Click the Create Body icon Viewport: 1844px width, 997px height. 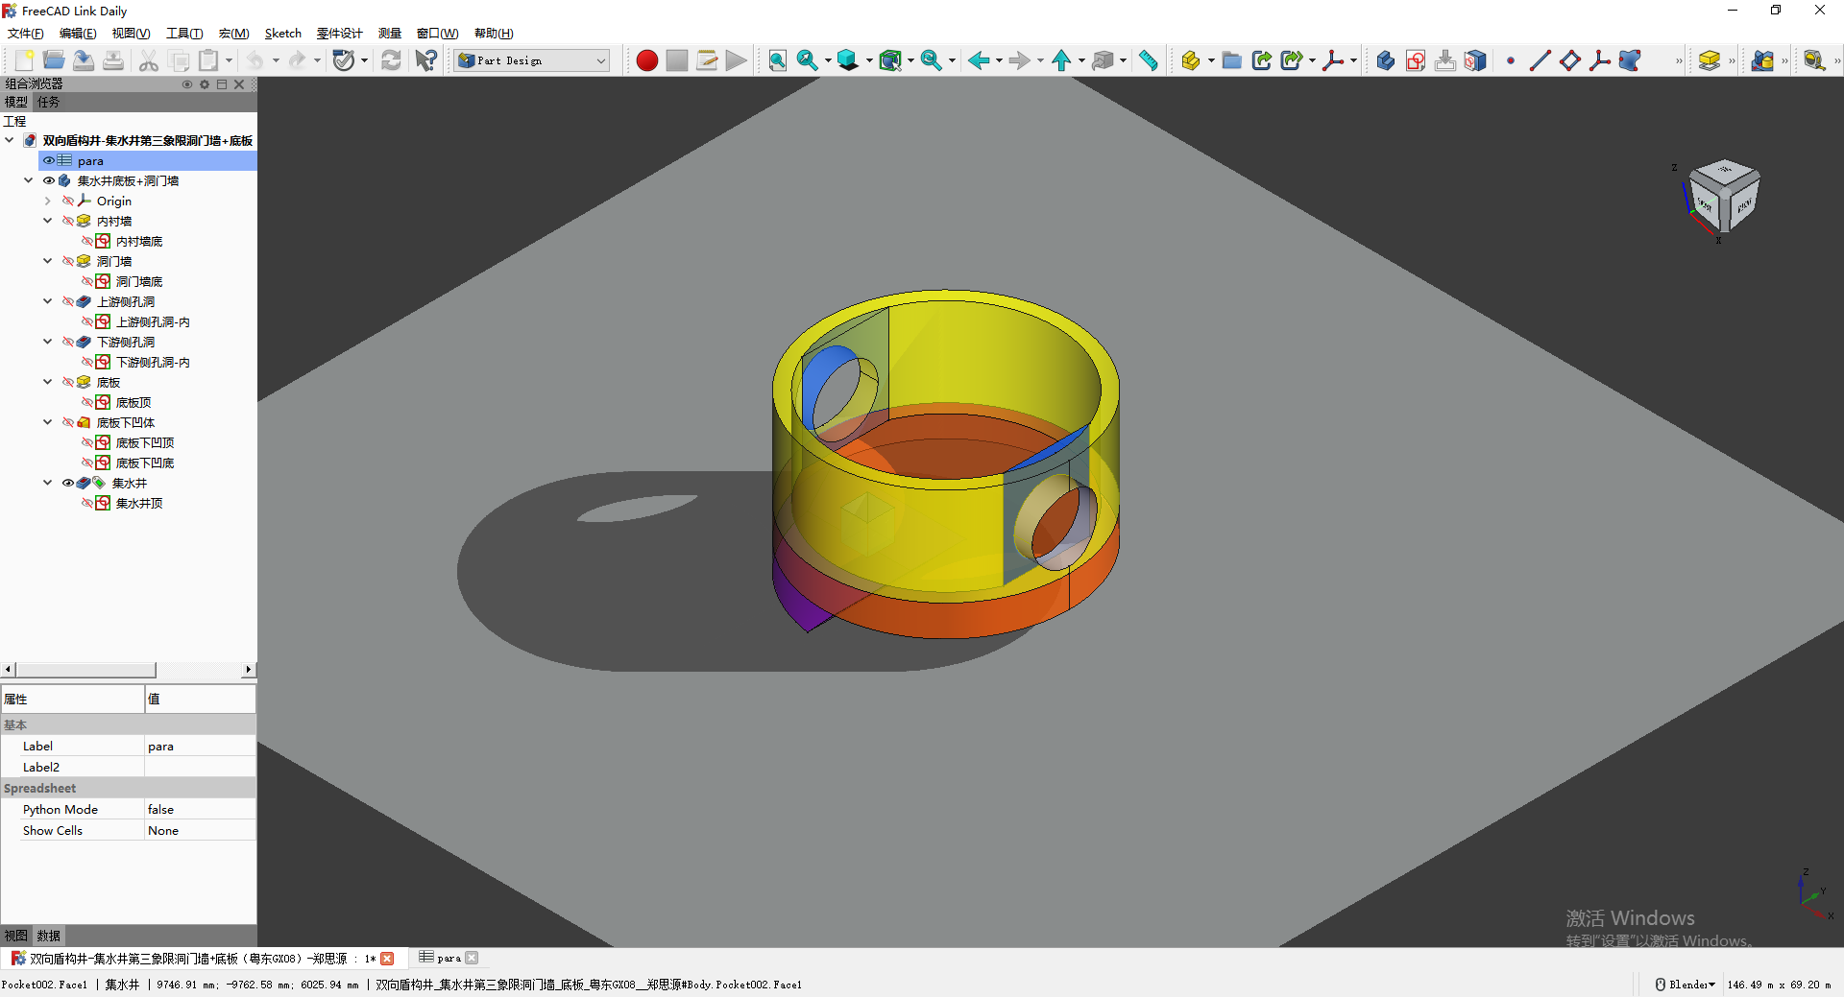[1385, 60]
